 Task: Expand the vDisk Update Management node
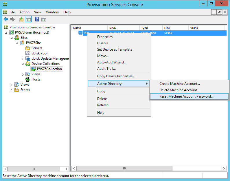23,59
